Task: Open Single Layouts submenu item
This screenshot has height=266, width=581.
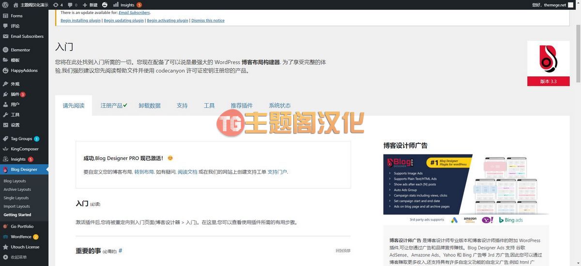Action: tap(16, 198)
